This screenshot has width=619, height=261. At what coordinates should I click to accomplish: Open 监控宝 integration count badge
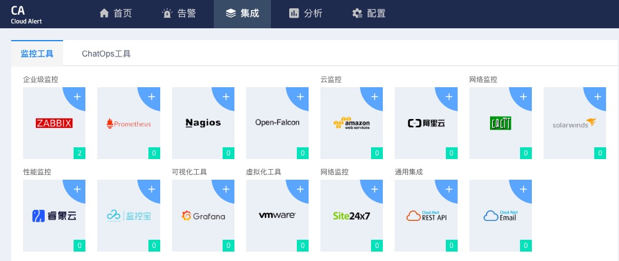tap(154, 246)
